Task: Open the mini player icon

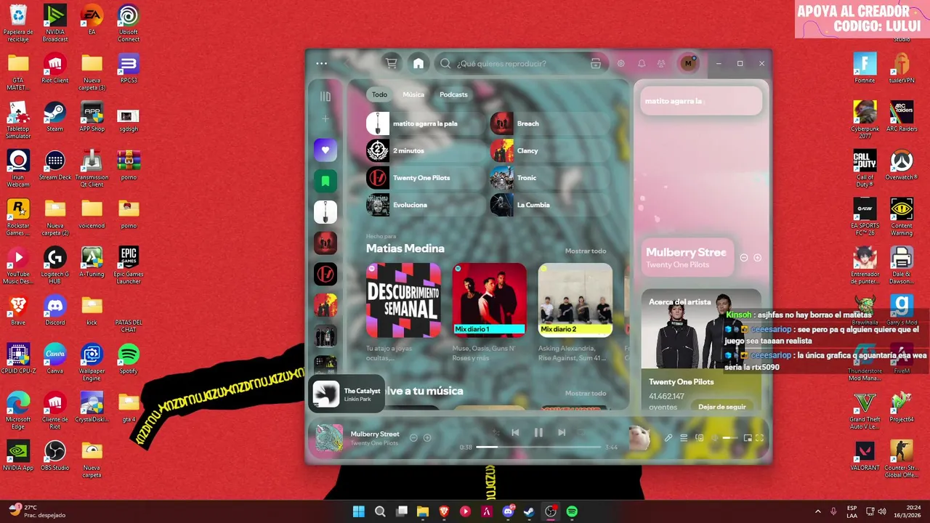Action: pos(748,438)
